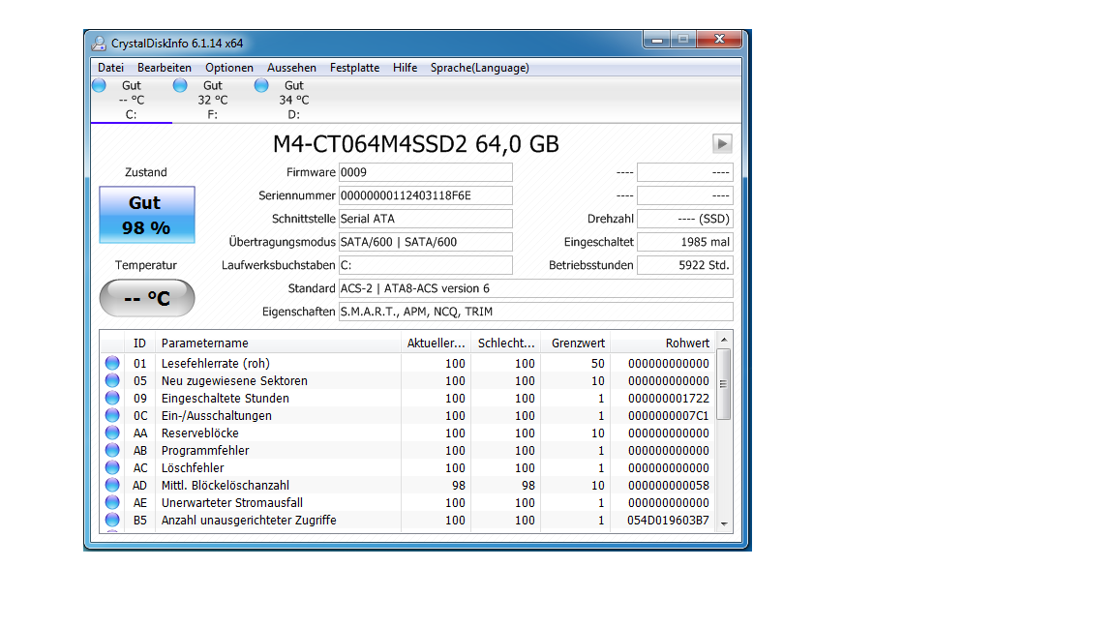Click the blue status orb for drive C:
This screenshot has height=627, width=1115.
tap(99, 85)
